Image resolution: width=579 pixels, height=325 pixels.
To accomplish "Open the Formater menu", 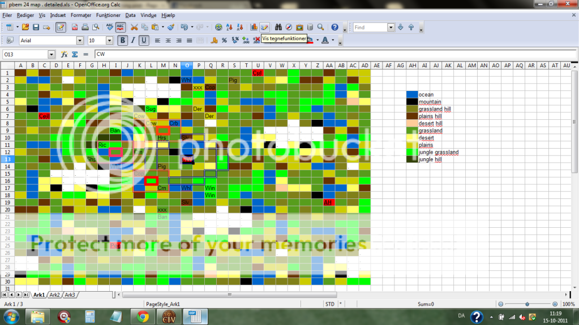I will click(81, 15).
